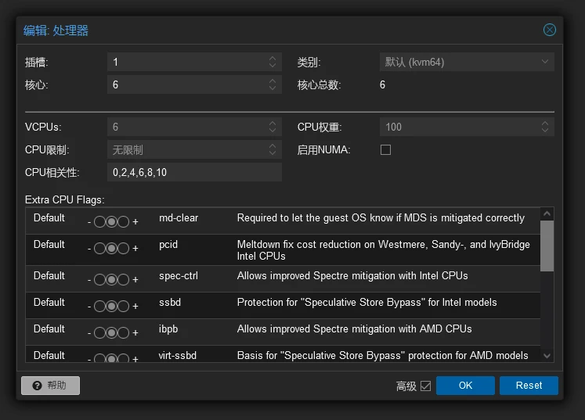This screenshot has height=420, width=585.
Task: Select the ibpb flag name
Action: pos(168,329)
